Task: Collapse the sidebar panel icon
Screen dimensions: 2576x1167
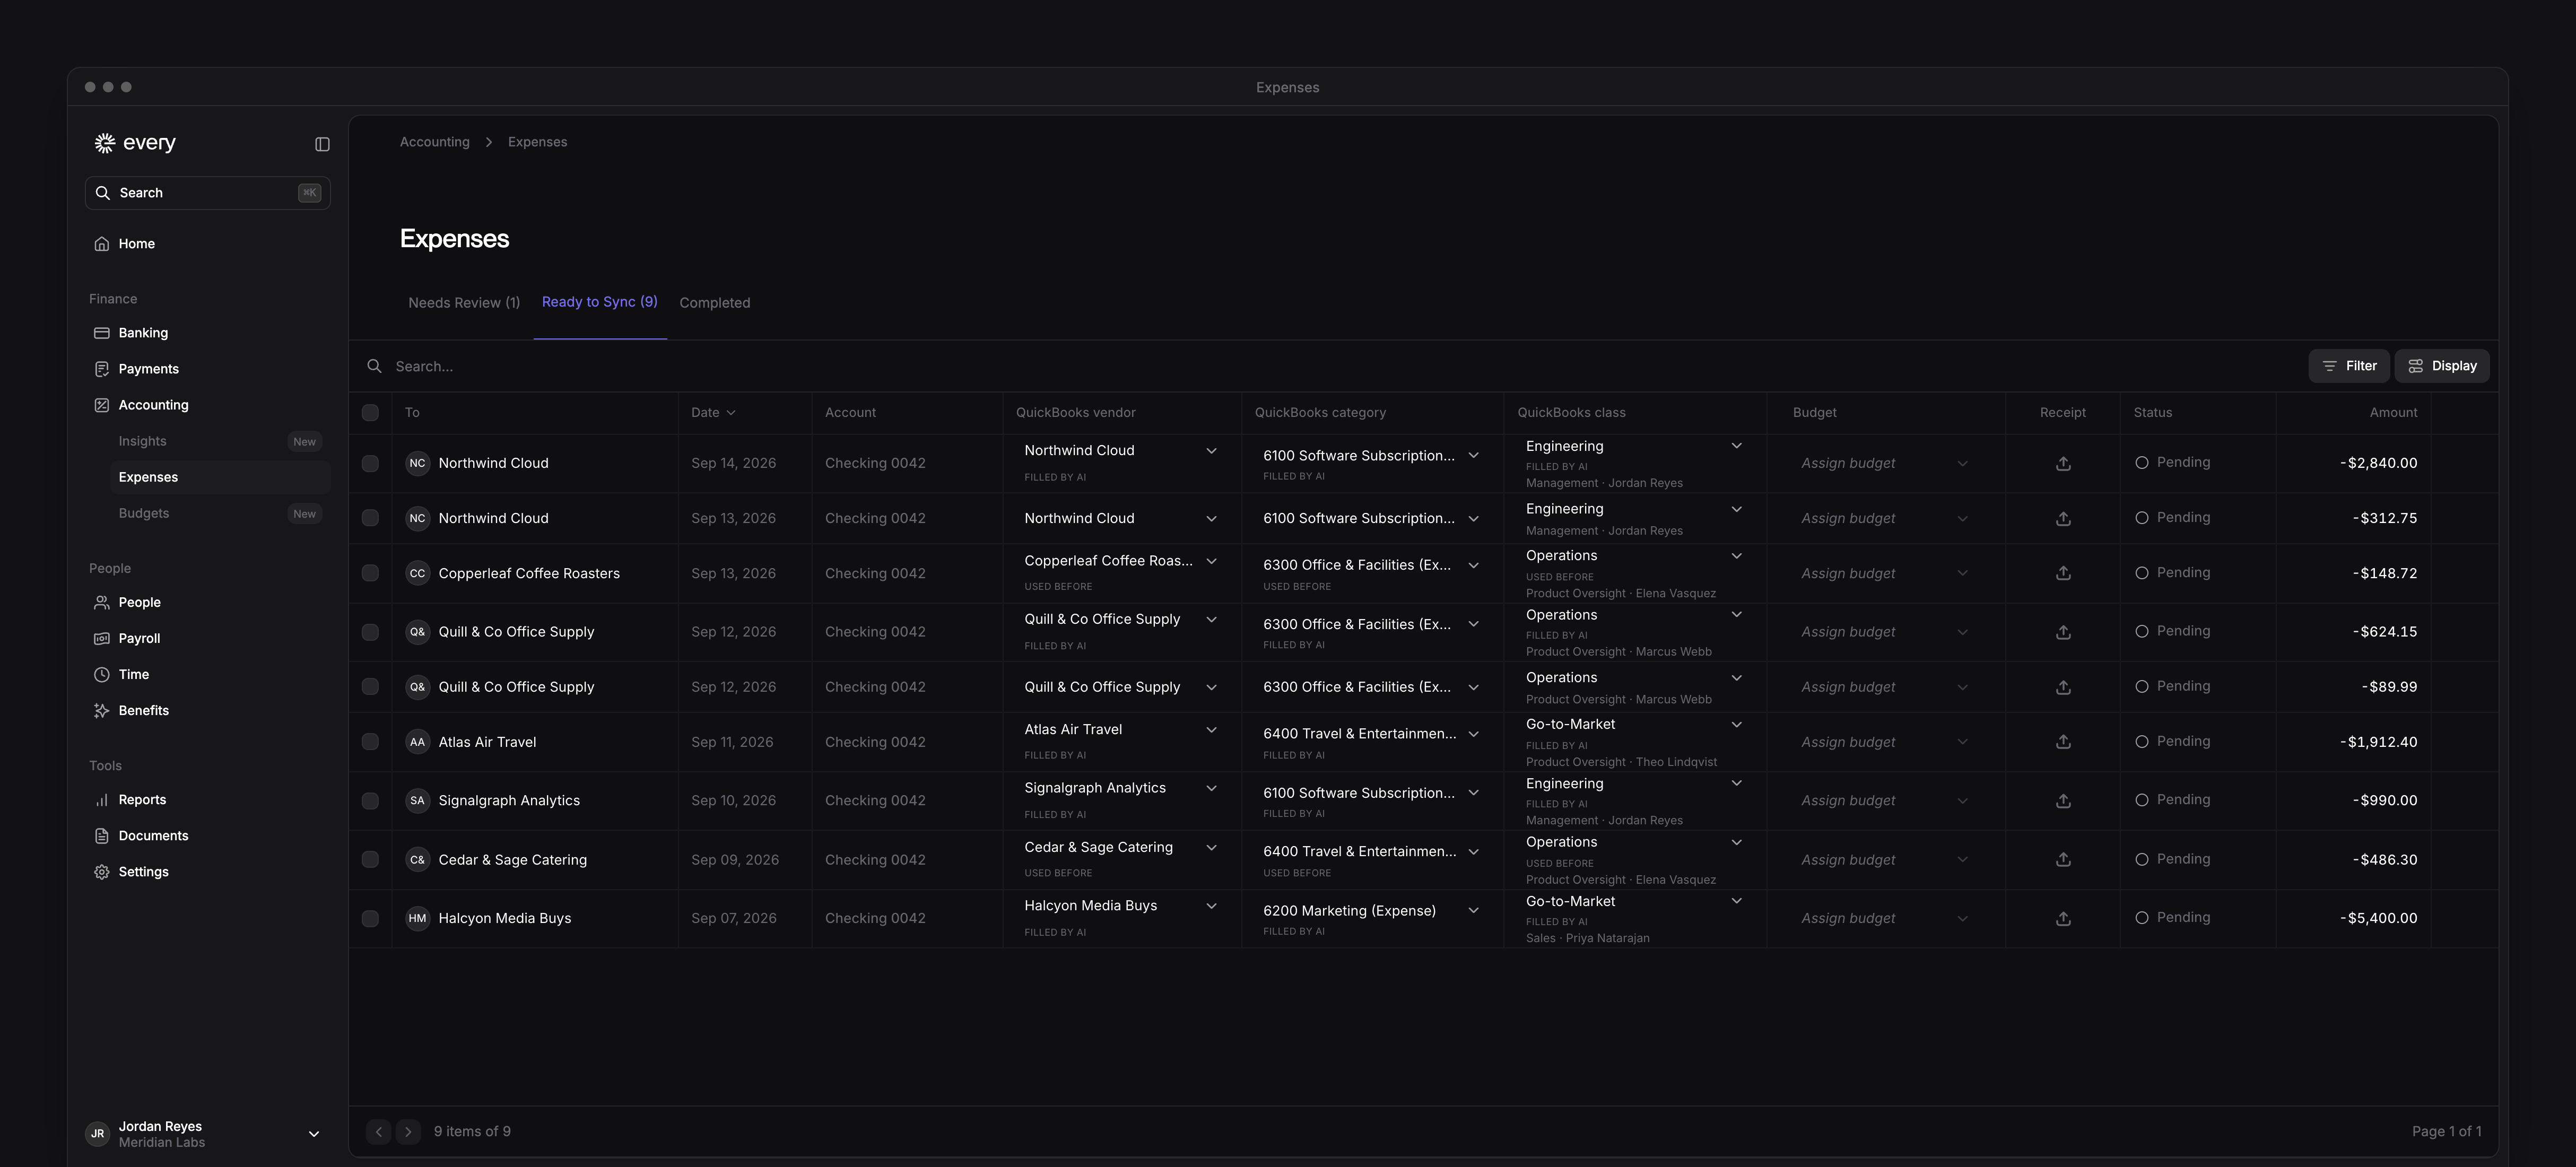Action: click(322, 144)
